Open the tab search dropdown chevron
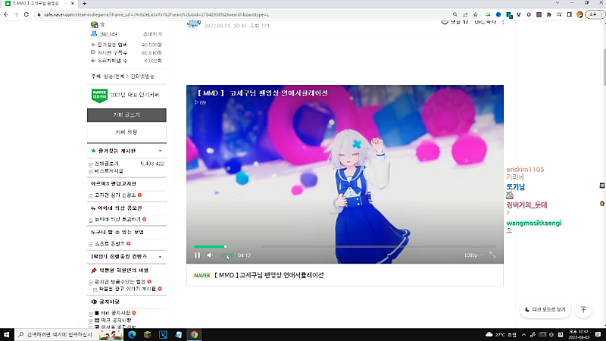The image size is (606, 341). 558,3
